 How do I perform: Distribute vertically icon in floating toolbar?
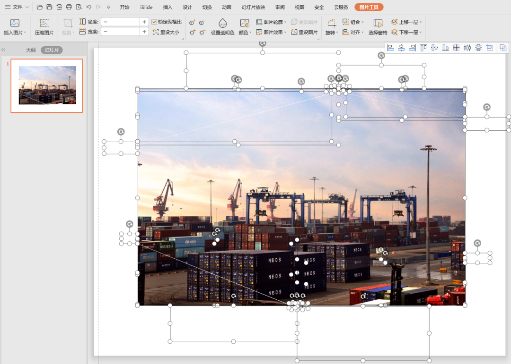(x=478, y=48)
